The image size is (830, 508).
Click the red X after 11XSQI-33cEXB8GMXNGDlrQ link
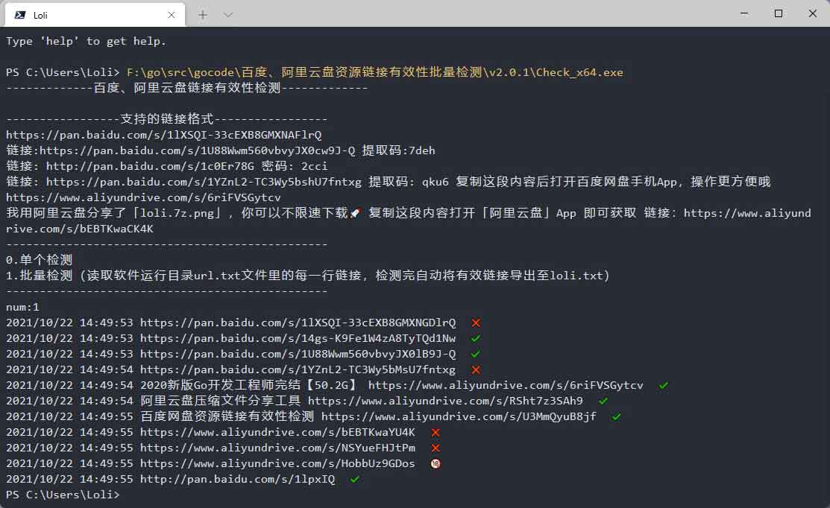(x=476, y=323)
